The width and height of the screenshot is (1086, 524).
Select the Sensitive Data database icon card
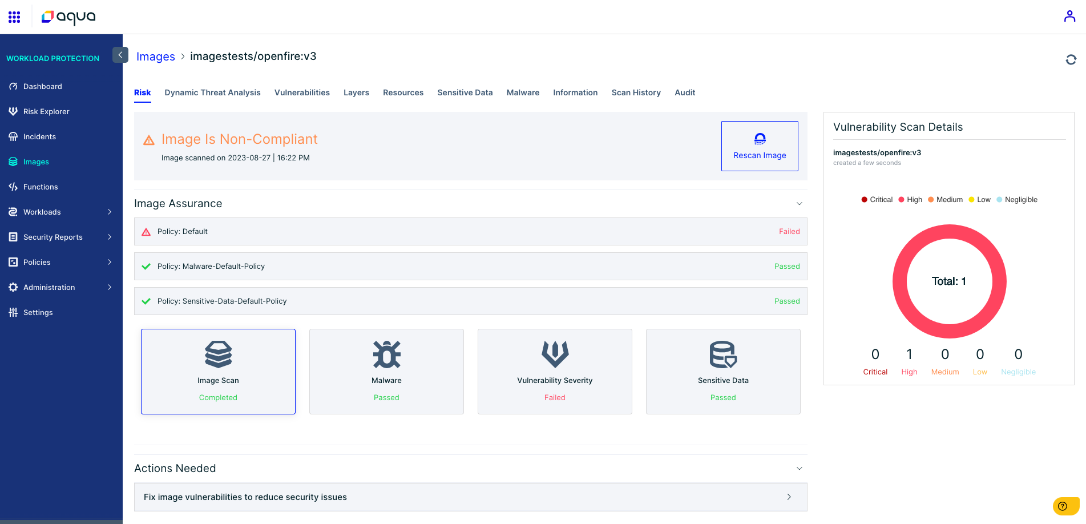pyautogui.click(x=723, y=354)
